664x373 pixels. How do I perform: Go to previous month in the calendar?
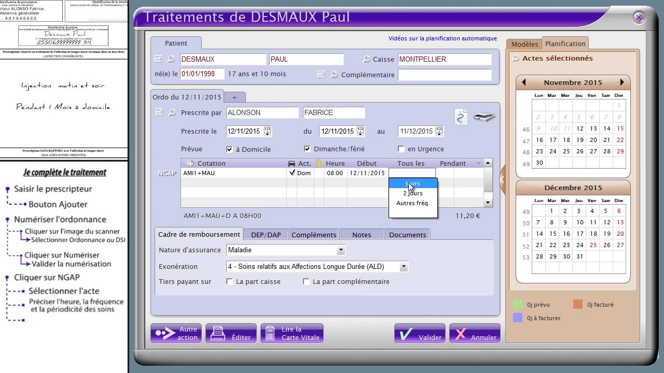(524, 82)
